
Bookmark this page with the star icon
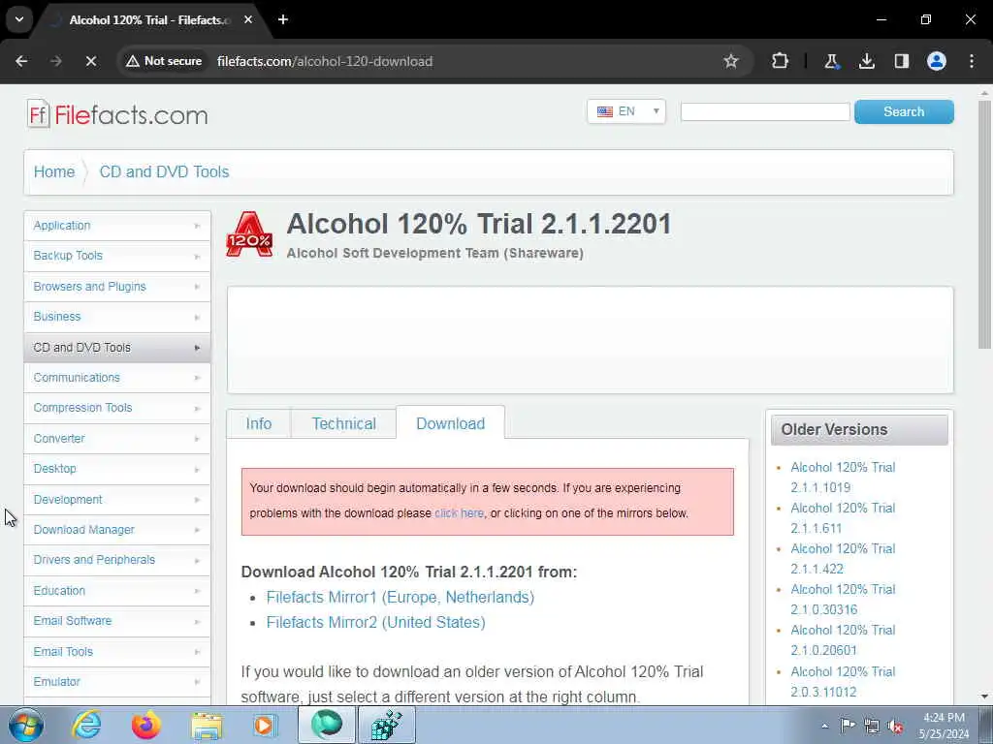click(x=731, y=61)
